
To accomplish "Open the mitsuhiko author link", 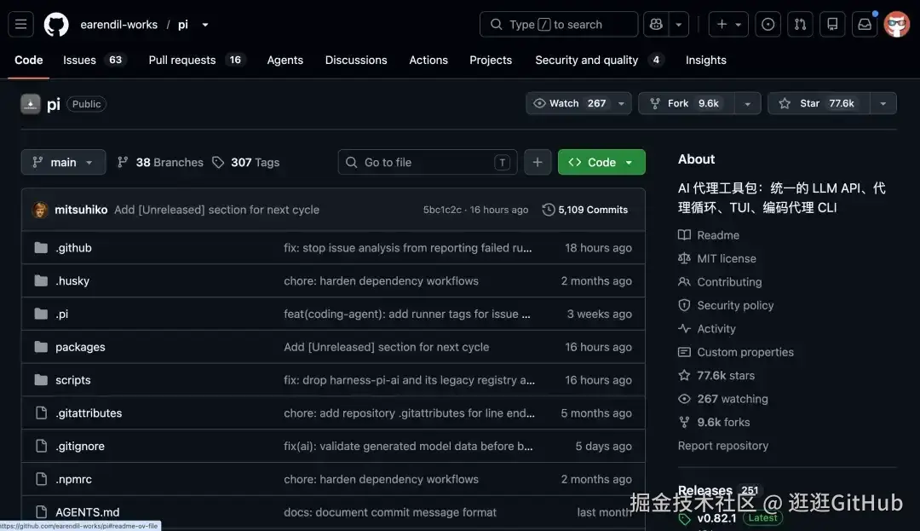I will tap(81, 210).
